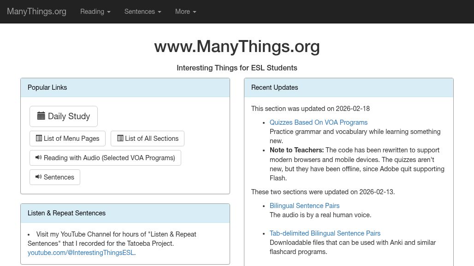
Task: Expand the Reading dropdown in navbar
Action: tap(95, 12)
